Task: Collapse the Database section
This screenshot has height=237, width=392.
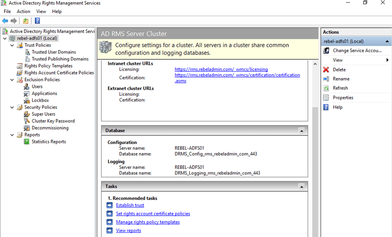Action: point(302,131)
